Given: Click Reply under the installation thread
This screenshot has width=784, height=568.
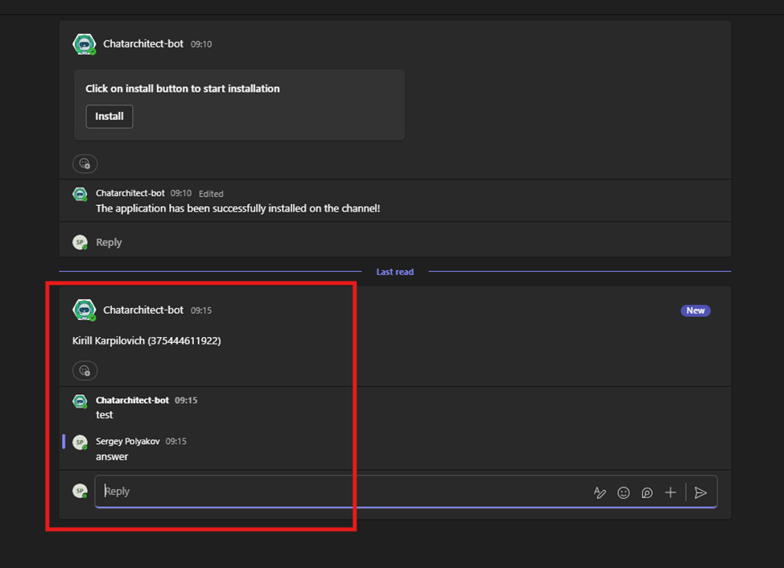Looking at the screenshot, I should pos(109,242).
